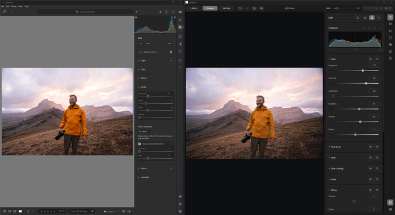Viewport: 395px width, 215px height.
Task: Open the Lightroom Help menu
Action: [26, 6]
